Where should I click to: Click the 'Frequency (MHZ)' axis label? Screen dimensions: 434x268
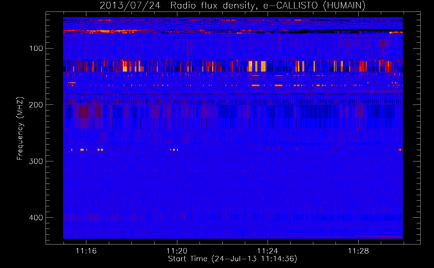(20, 128)
